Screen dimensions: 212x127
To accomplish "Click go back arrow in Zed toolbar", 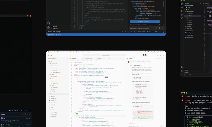I will point(70,55).
